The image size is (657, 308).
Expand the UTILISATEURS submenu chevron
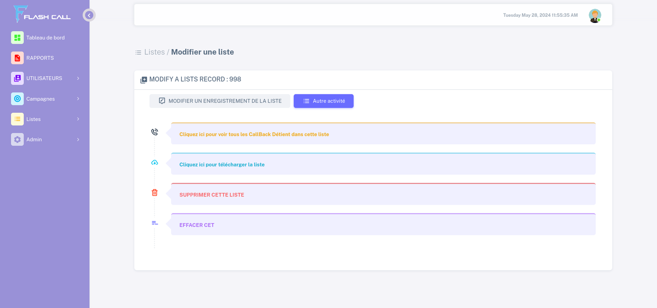click(78, 78)
